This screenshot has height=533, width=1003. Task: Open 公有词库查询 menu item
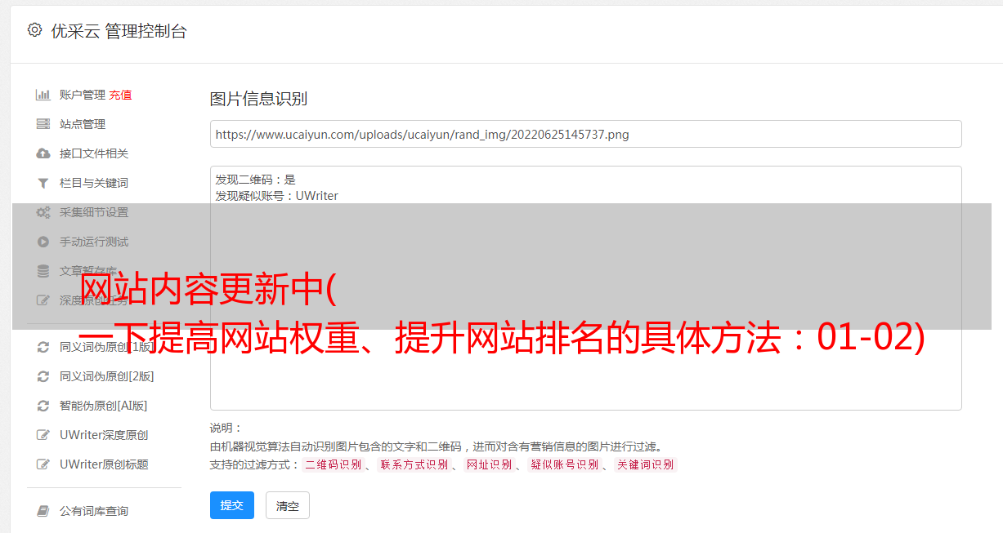(94, 511)
